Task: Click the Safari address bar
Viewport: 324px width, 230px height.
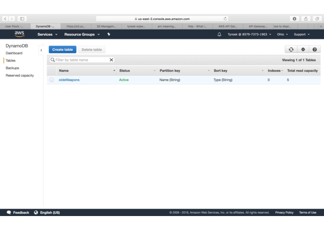Action: tap(162, 19)
